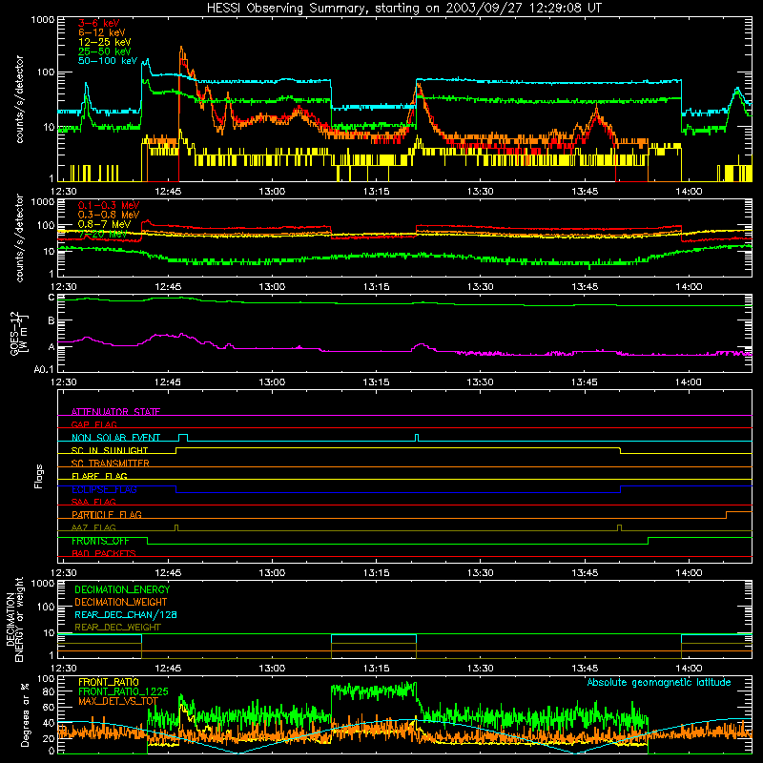This screenshot has width=763, height=763.
Task: Select the green 25-50 keV legend label
Action: tap(105, 52)
